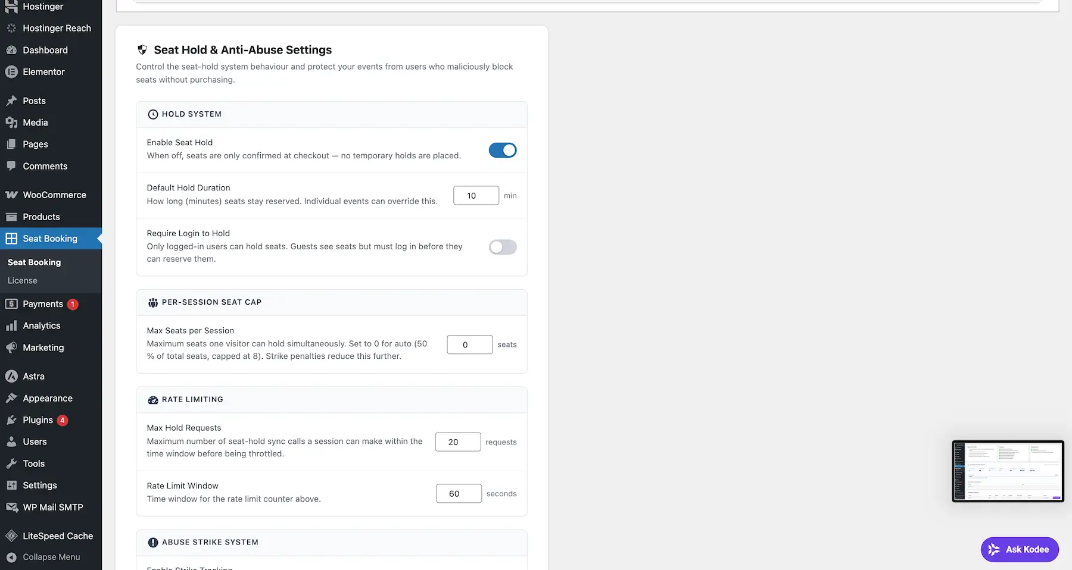The image size is (1072, 570).
Task: Disable the Enable Seat Hold toggle
Action: tap(502, 150)
